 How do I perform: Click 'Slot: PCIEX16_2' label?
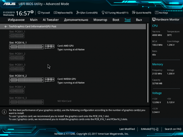coord(18,76)
